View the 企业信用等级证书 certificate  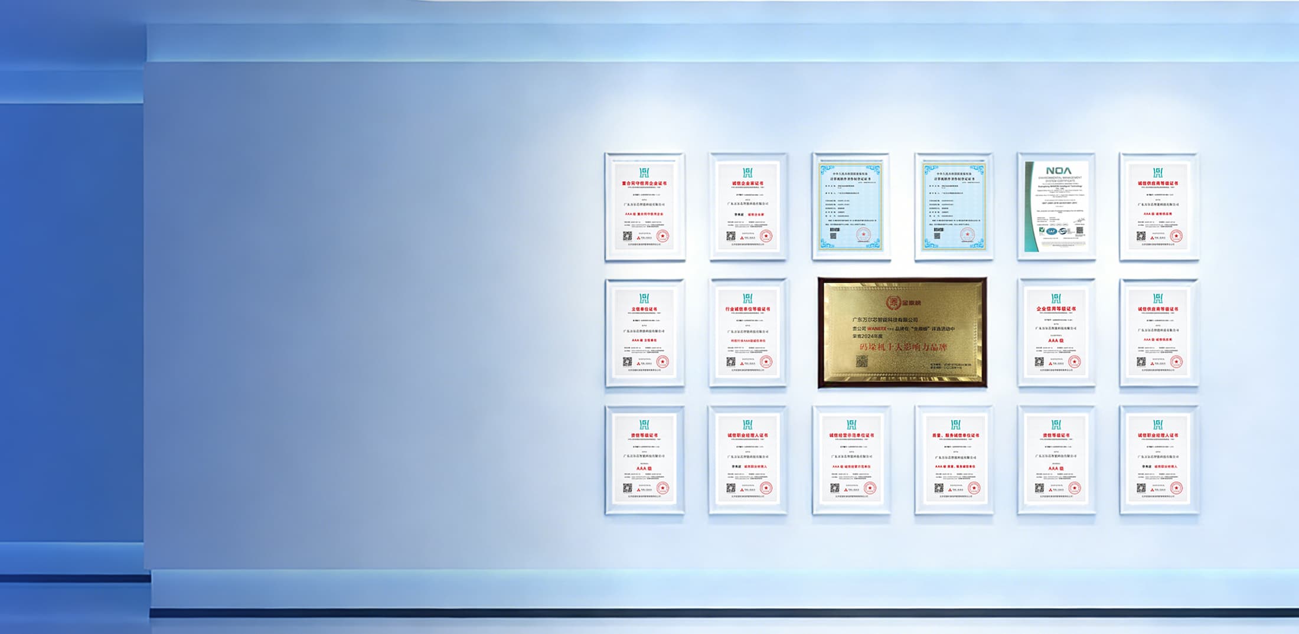[x=1056, y=333]
